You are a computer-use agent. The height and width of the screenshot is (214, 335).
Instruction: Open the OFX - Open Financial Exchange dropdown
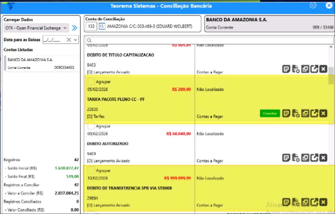36,28
